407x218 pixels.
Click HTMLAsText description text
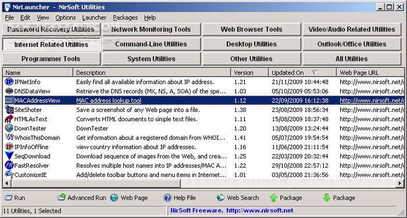click(x=137, y=119)
